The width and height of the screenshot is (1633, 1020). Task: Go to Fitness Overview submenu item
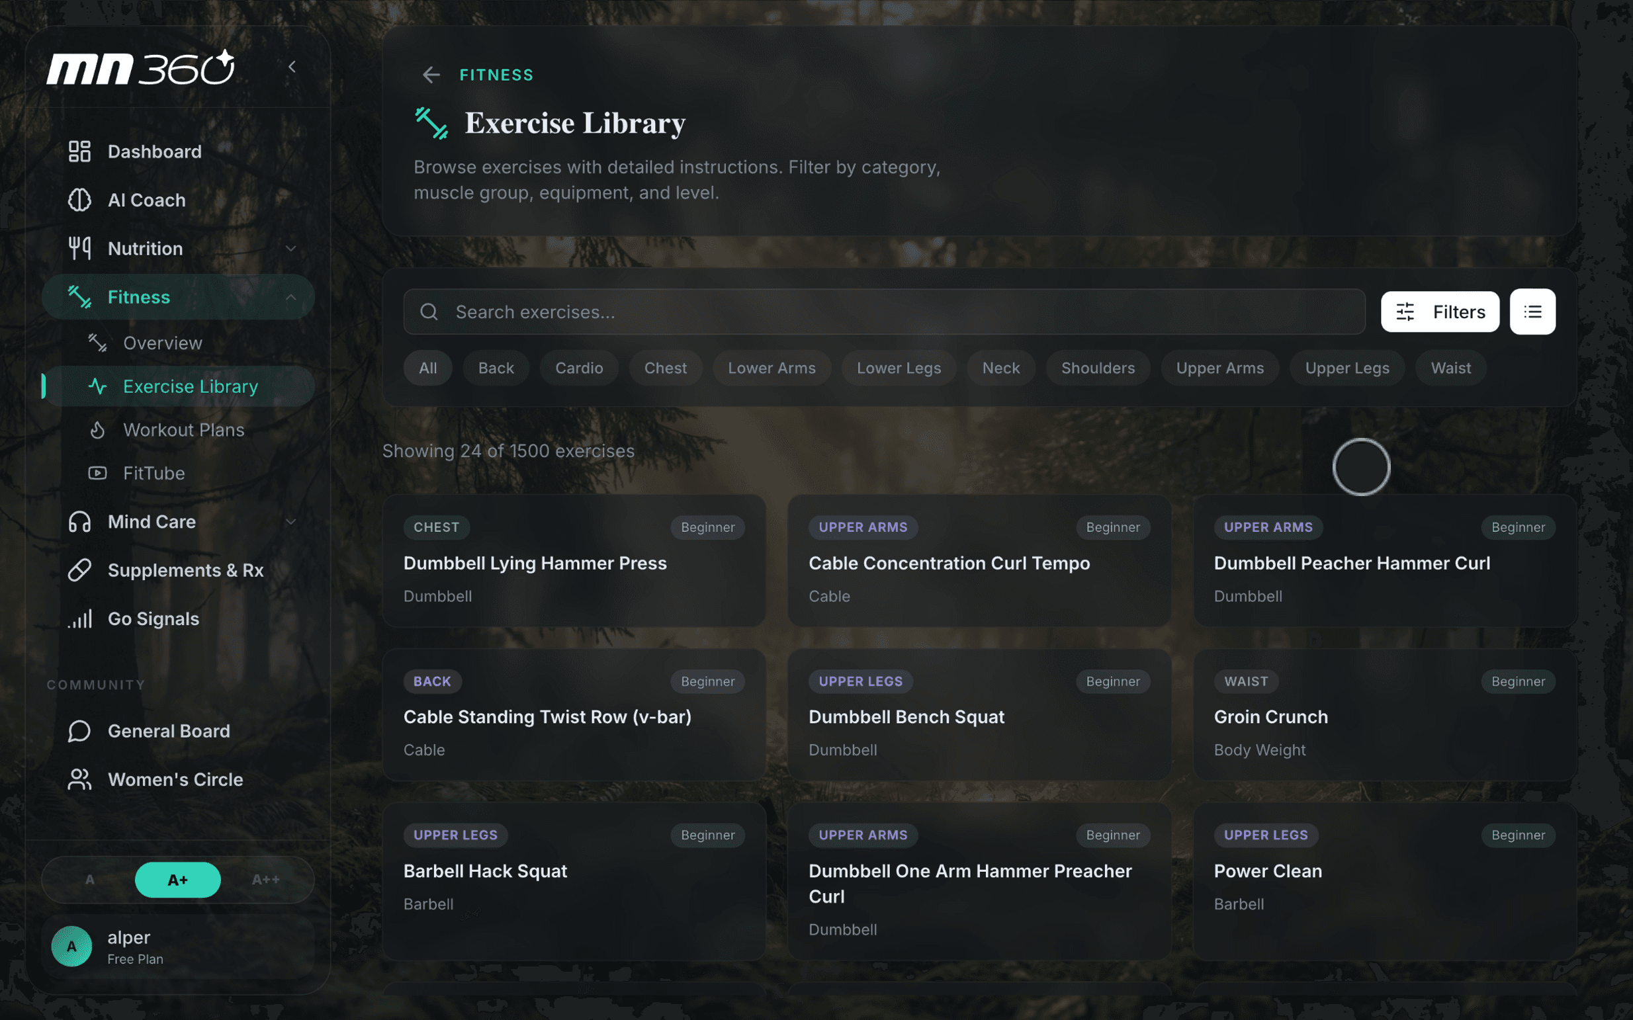[162, 343]
